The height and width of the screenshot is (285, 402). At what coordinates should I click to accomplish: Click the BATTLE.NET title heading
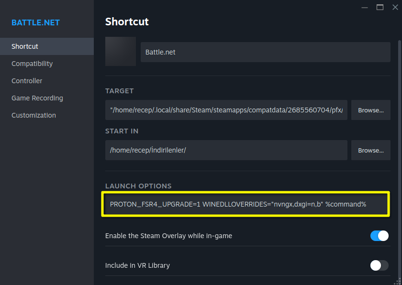tap(35, 22)
